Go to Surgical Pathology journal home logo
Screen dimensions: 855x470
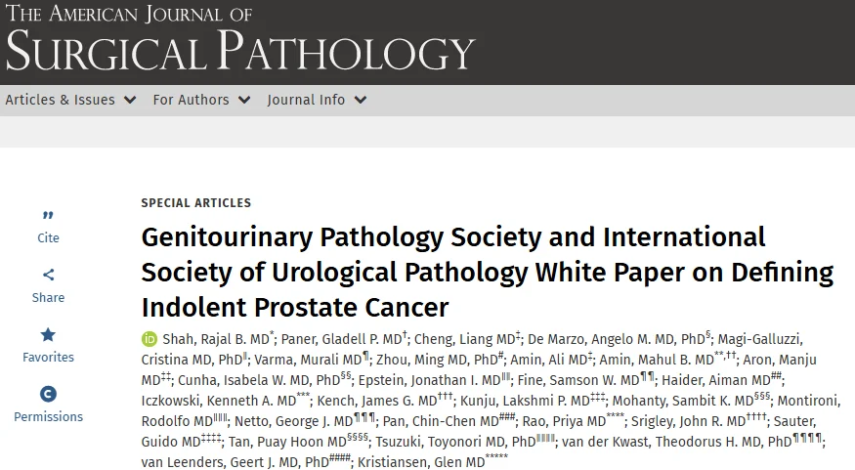(x=239, y=39)
